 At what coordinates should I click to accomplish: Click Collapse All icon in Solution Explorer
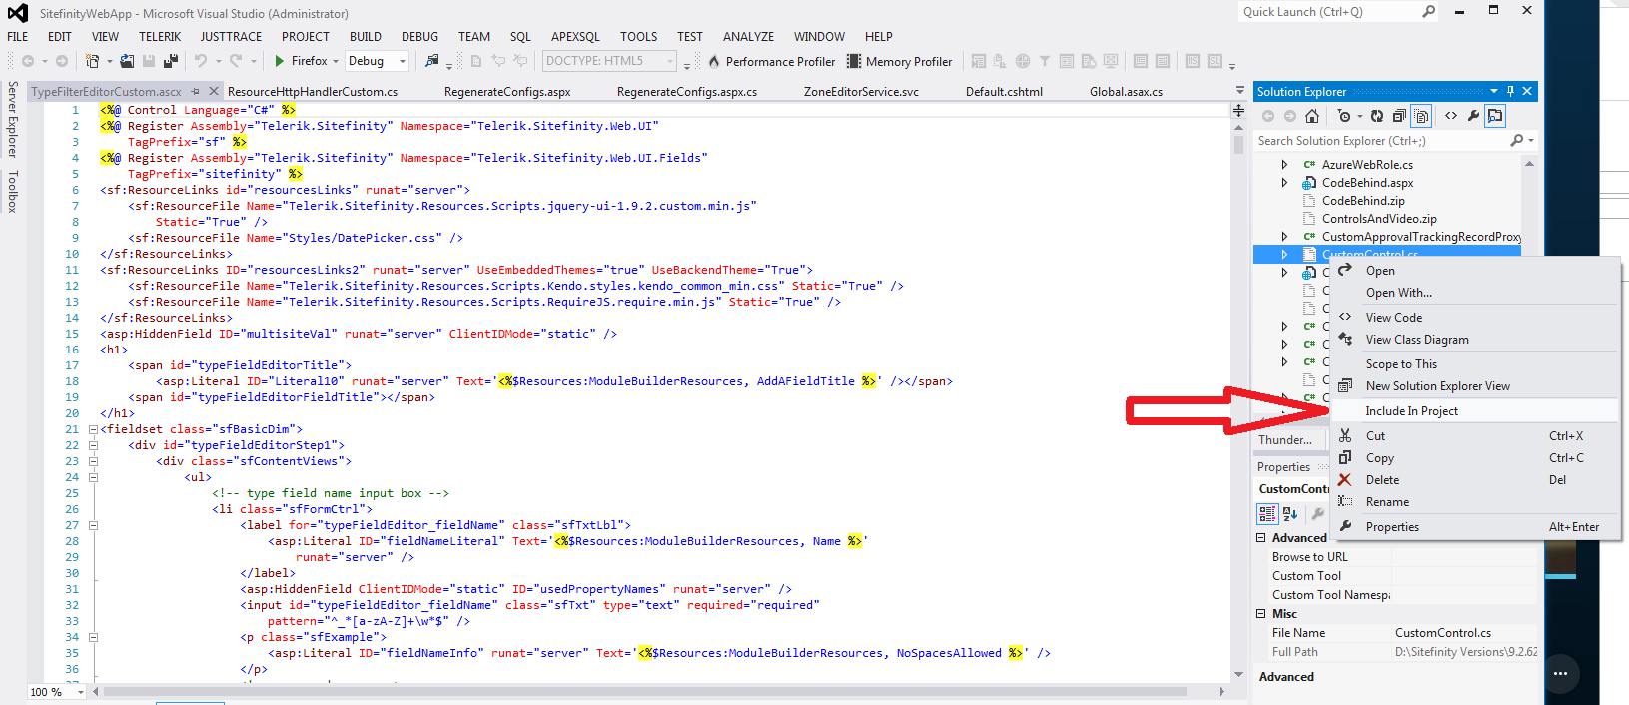pos(1399,116)
